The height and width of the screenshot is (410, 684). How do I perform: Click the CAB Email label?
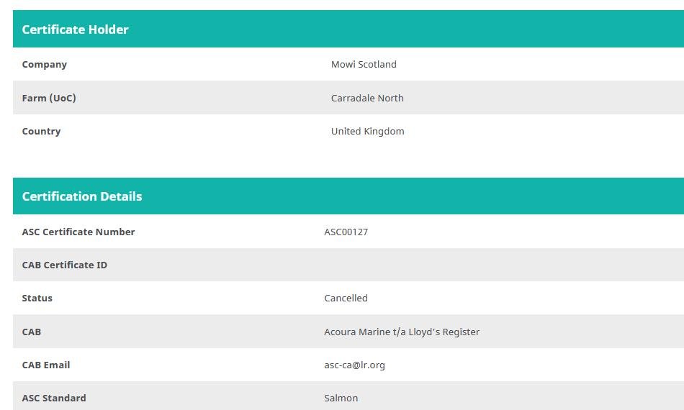pyautogui.click(x=45, y=365)
